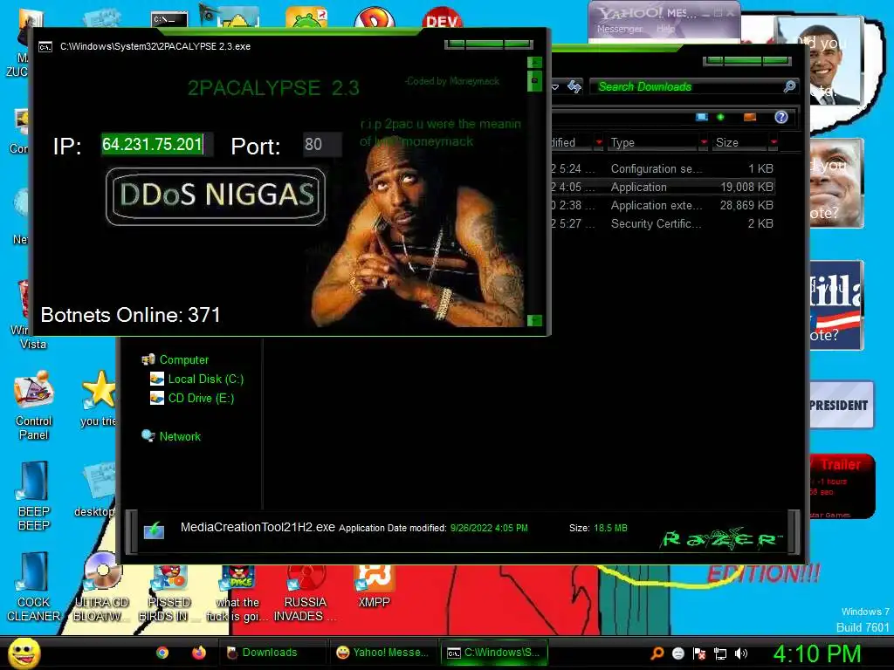The image size is (894, 670).
Task: Launch Chrome from the taskbar
Action: click(162, 653)
